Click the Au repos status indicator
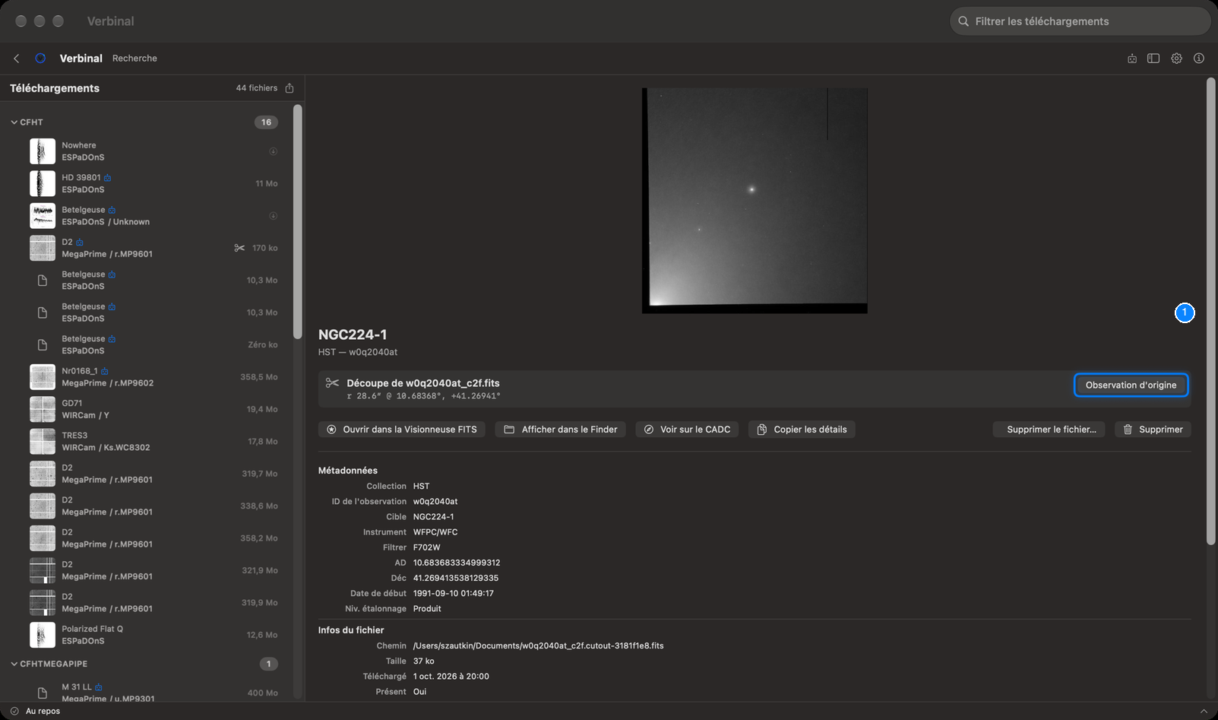Image resolution: width=1218 pixels, height=720 pixels. point(35,711)
